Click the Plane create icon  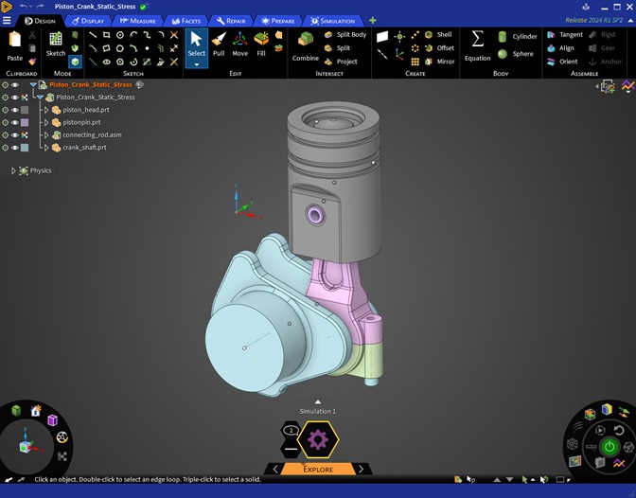382,37
